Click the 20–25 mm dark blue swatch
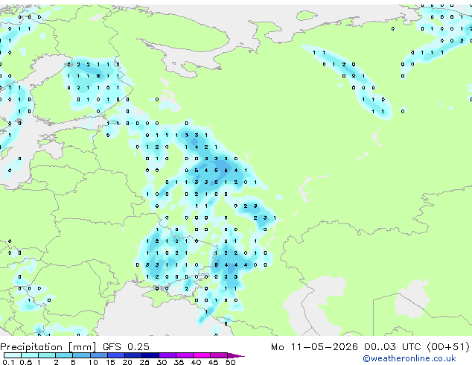Viewport: 472px width, 365px height. pyautogui.click(x=133, y=355)
